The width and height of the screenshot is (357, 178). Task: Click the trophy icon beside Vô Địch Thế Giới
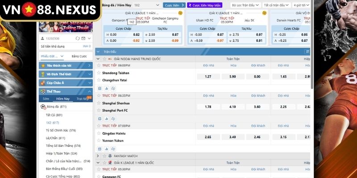[x=43, y=74]
